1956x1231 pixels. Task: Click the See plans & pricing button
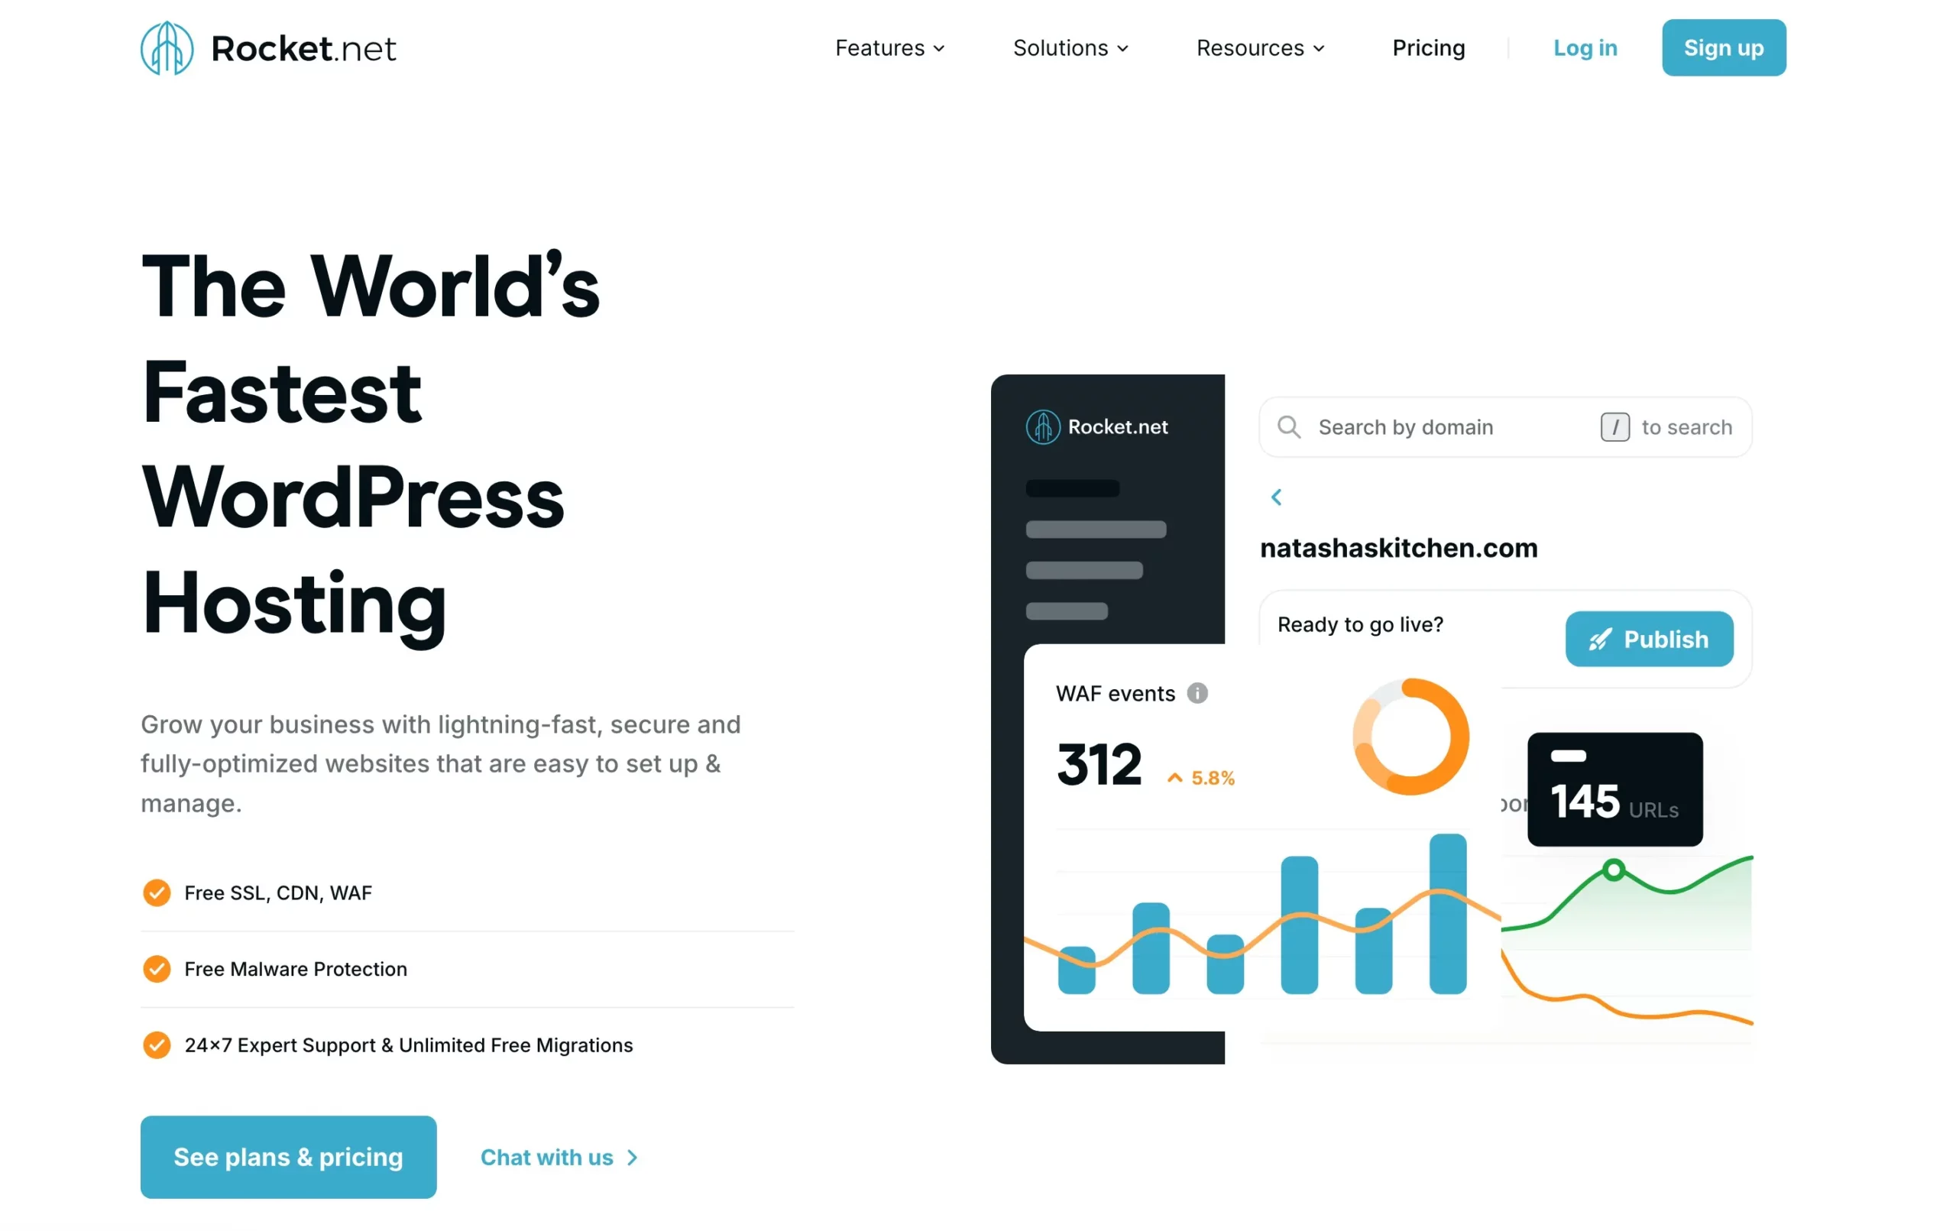288,1156
